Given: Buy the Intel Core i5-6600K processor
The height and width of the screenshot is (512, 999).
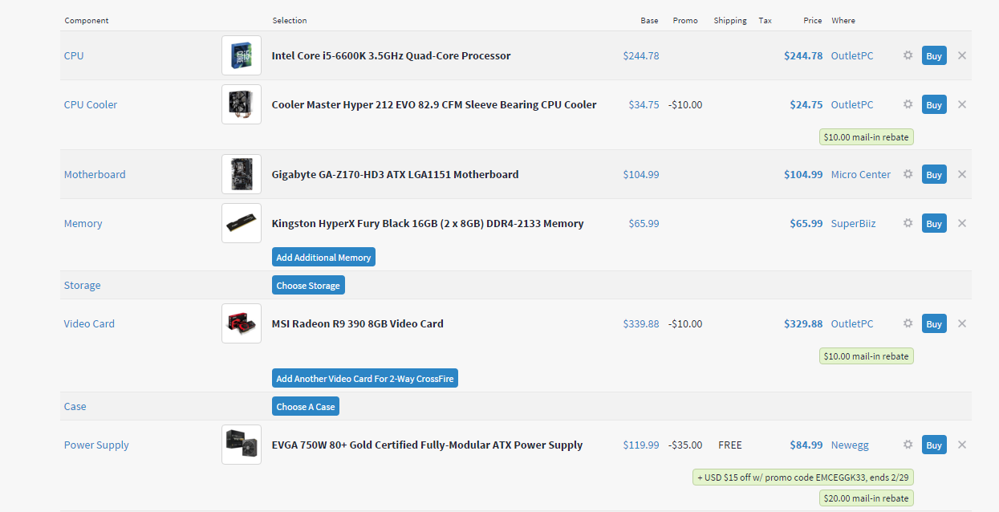Looking at the screenshot, I should pyautogui.click(x=934, y=55).
